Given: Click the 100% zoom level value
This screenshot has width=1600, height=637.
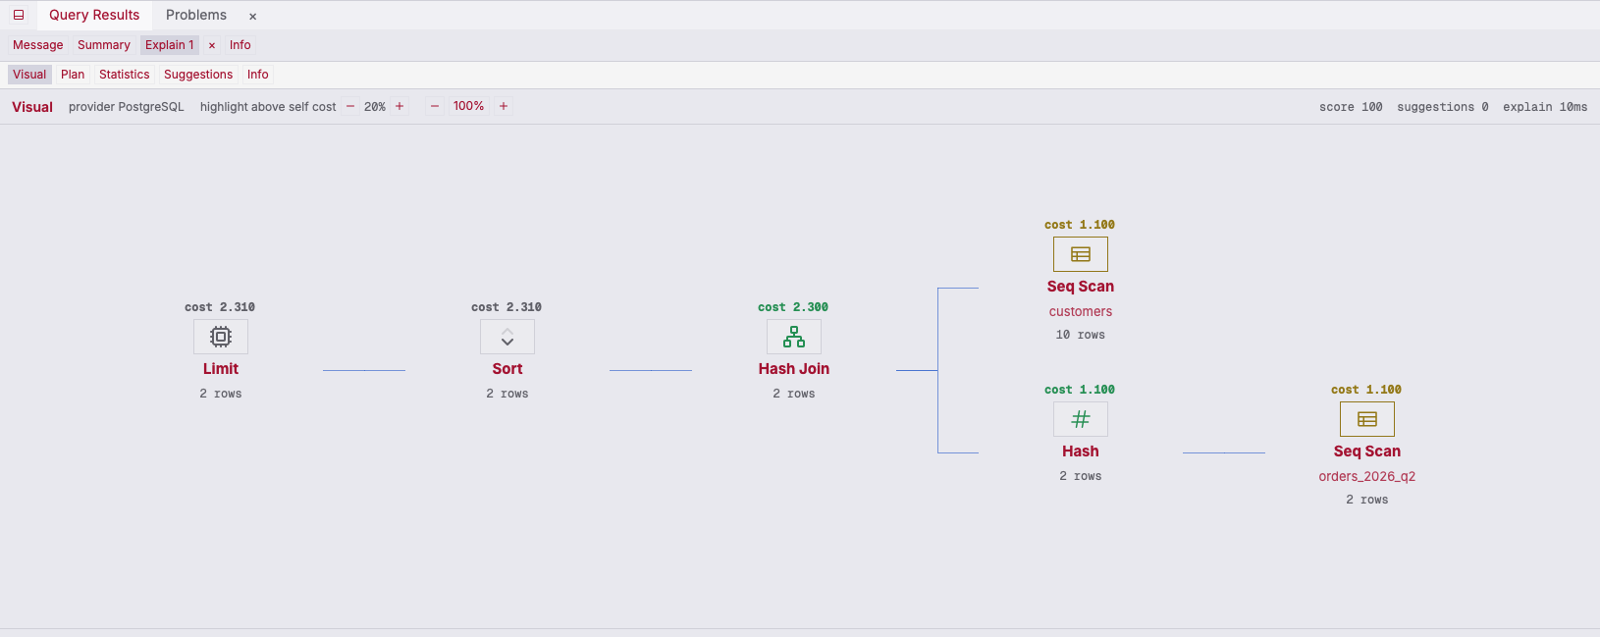Looking at the screenshot, I should [x=468, y=106].
